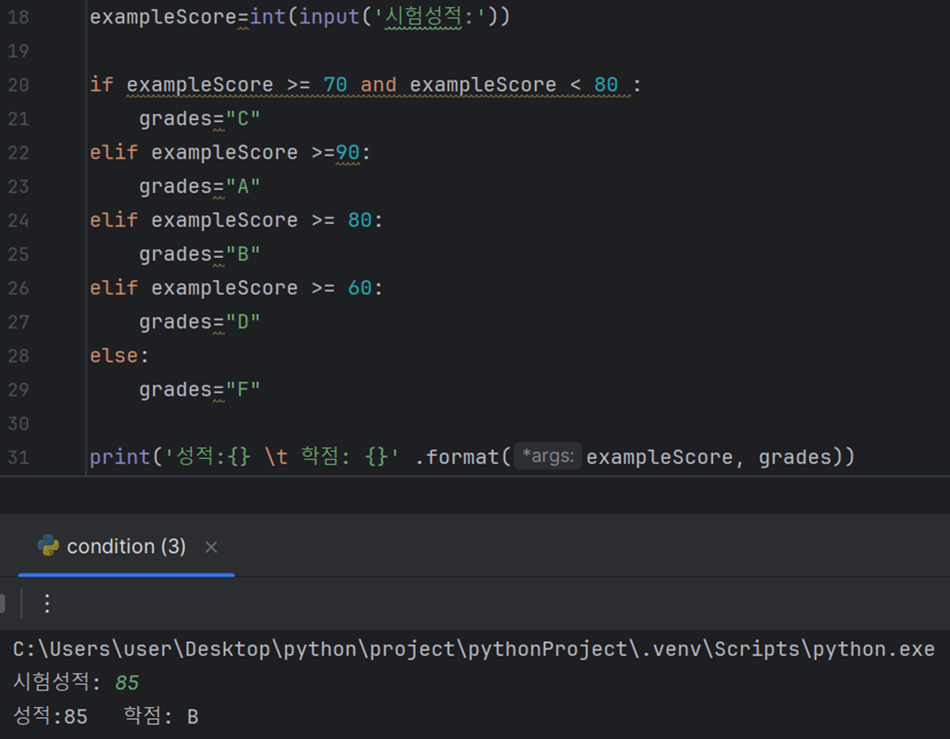This screenshot has width=950, height=739.
Task: Click the python.exe path in the console output
Action: pyautogui.click(x=474, y=649)
